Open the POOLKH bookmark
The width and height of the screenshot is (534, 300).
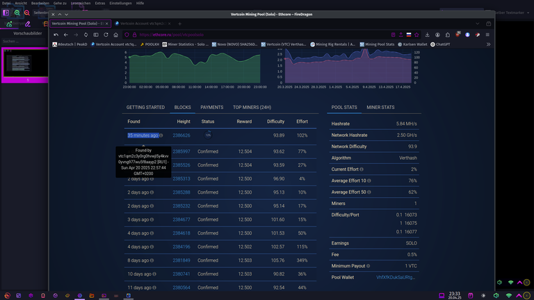pos(149,44)
